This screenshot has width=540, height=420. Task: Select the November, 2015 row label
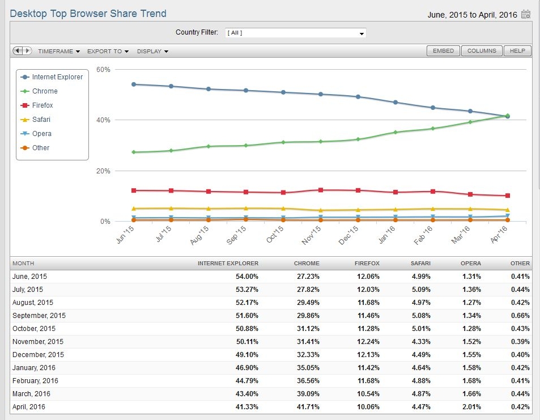pos(38,342)
